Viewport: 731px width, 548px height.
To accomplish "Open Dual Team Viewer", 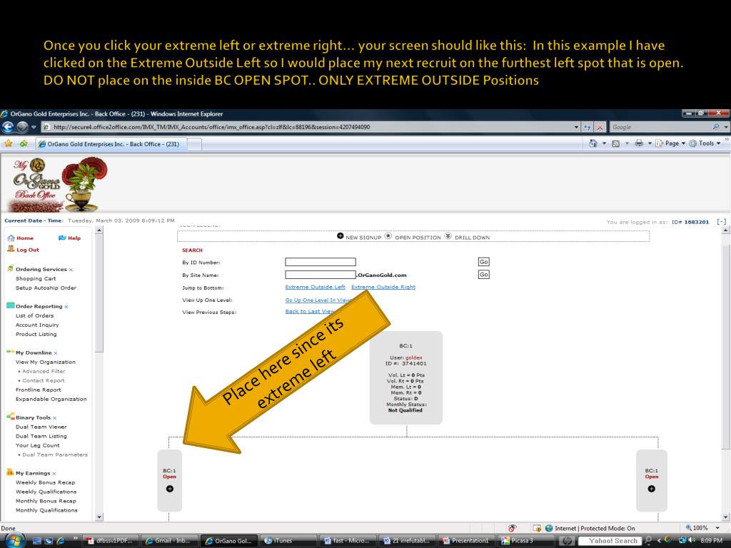I will (x=41, y=427).
